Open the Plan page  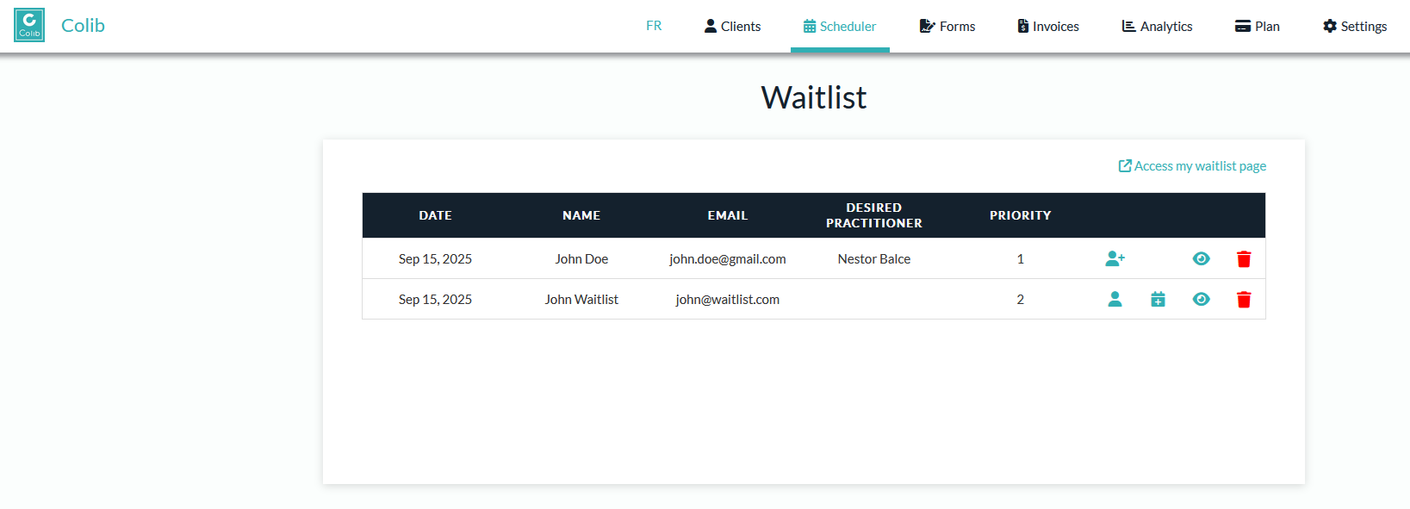[1258, 26]
